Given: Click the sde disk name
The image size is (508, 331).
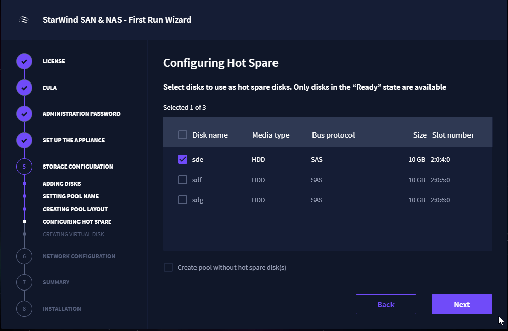Looking at the screenshot, I should coord(198,159).
